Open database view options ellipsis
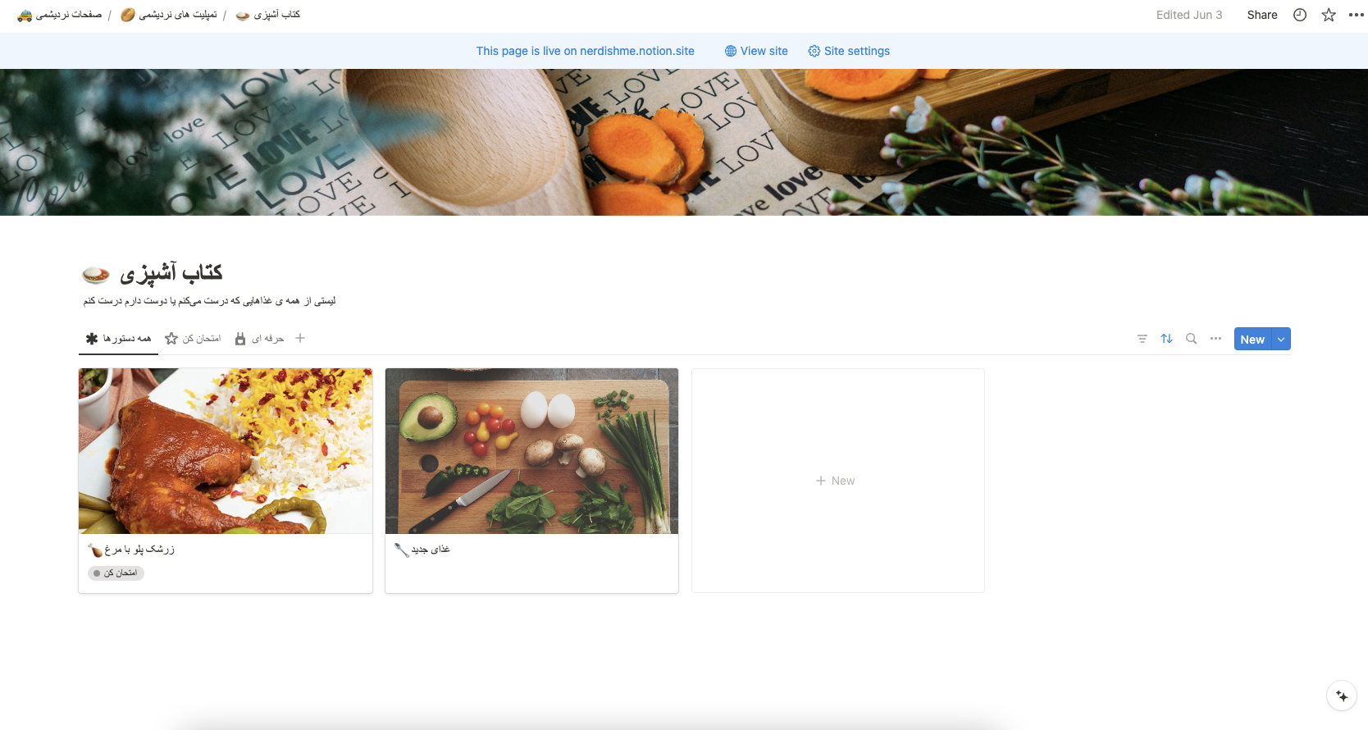This screenshot has height=730, width=1368. 1215,339
